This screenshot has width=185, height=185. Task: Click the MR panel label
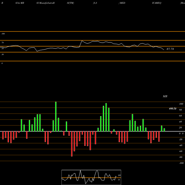point(165,96)
